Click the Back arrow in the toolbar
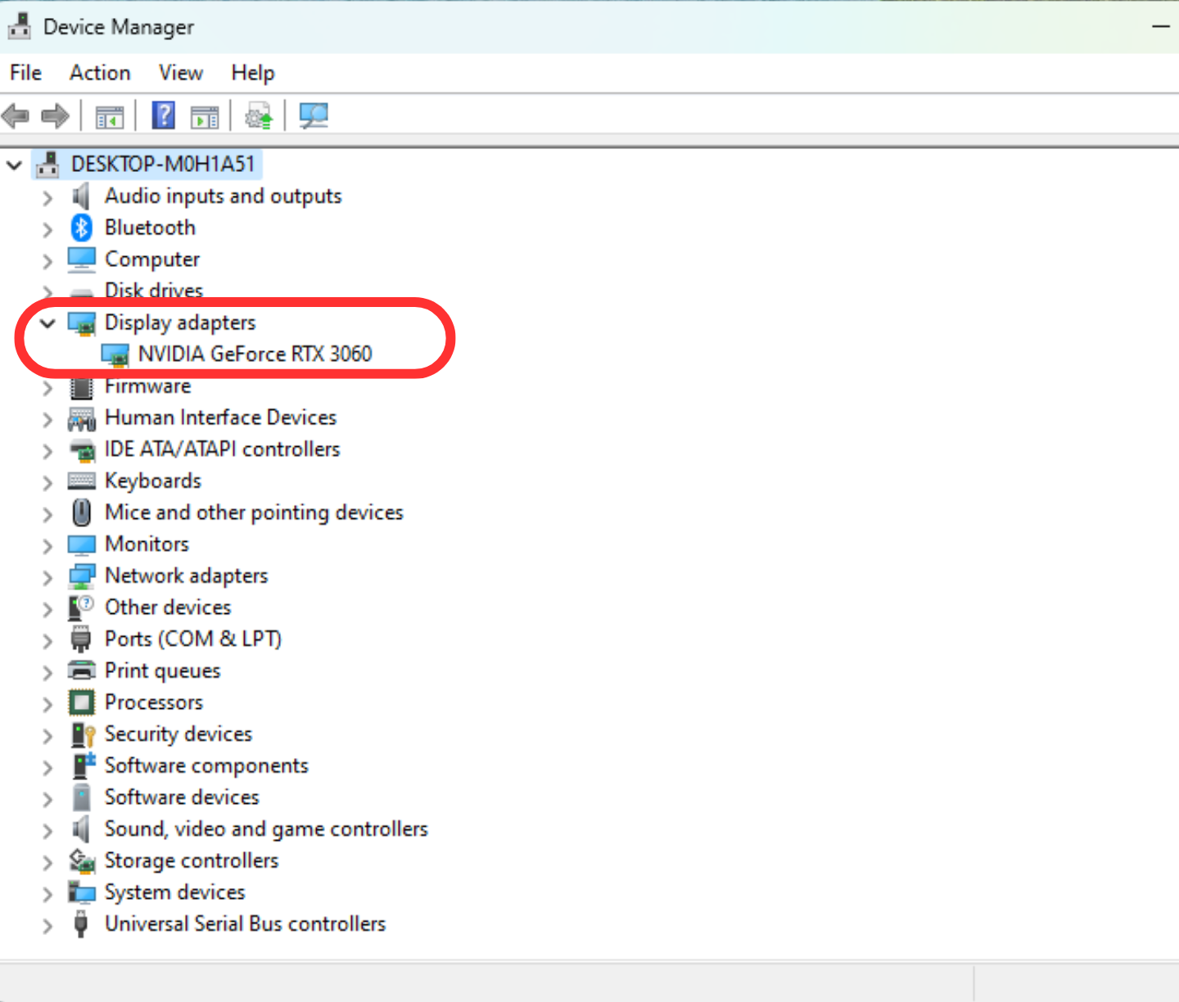 point(16,116)
